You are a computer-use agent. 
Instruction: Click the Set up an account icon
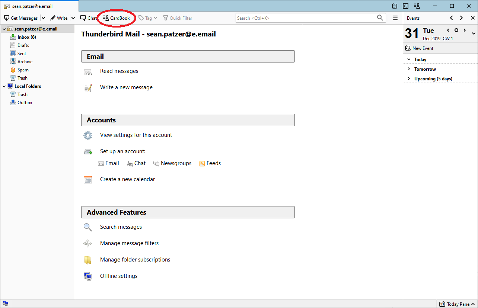(x=88, y=152)
